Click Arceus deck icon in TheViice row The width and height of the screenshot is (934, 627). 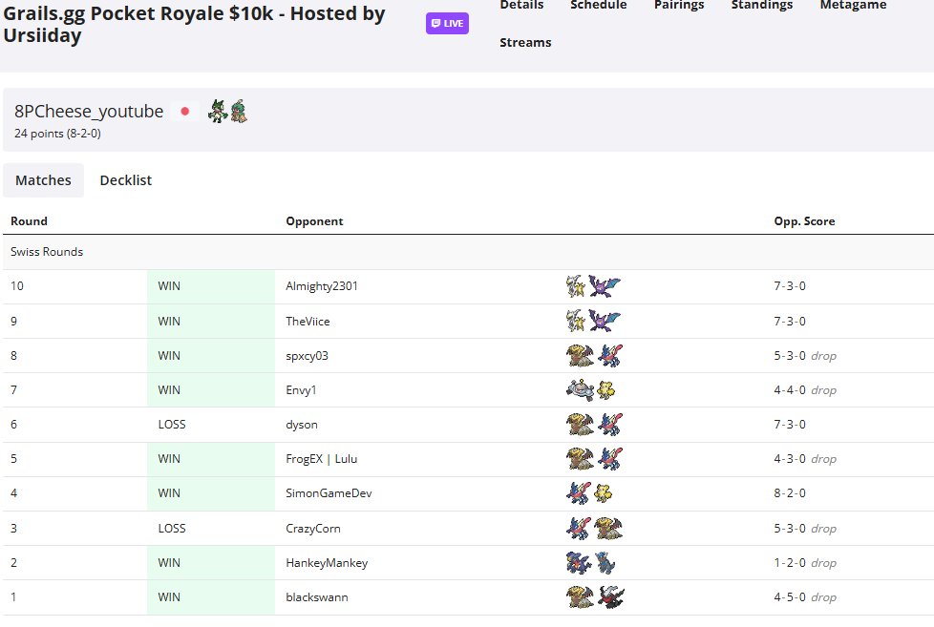[576, 322]
